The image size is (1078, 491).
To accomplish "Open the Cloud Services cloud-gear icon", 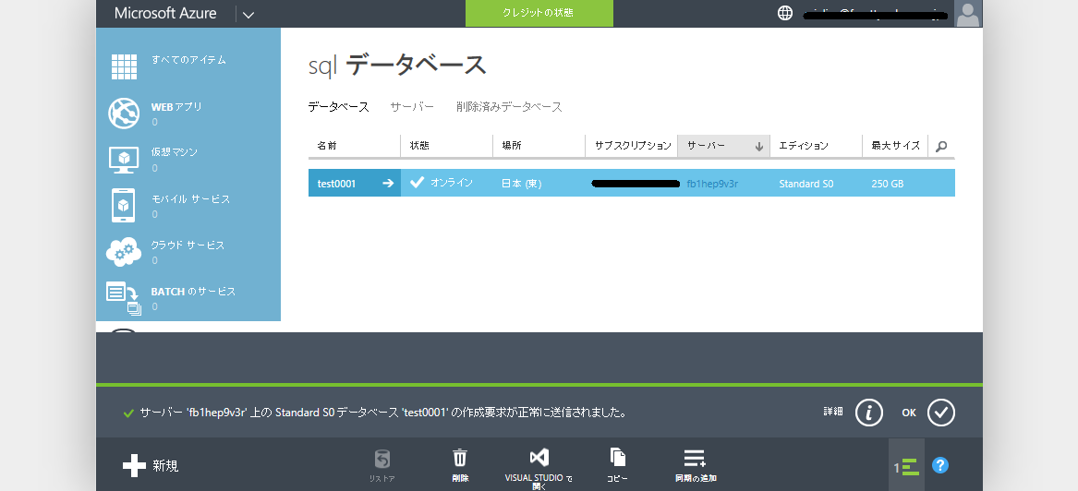I will (x=124, y=251).
